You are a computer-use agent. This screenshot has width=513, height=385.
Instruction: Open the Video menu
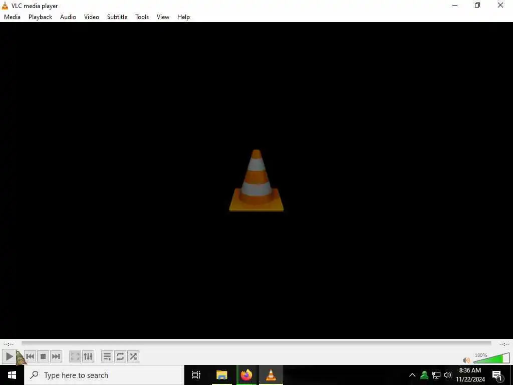[x=92, y=17]
